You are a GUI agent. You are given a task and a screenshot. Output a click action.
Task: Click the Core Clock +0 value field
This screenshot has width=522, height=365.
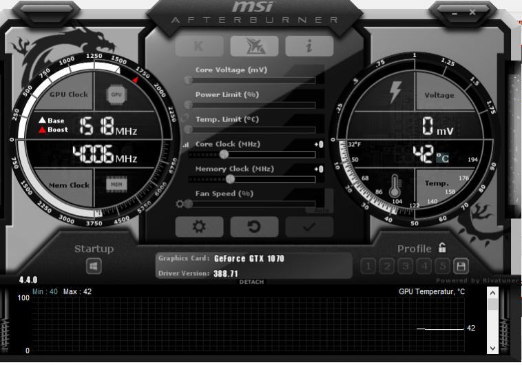(x=319, y=145)
